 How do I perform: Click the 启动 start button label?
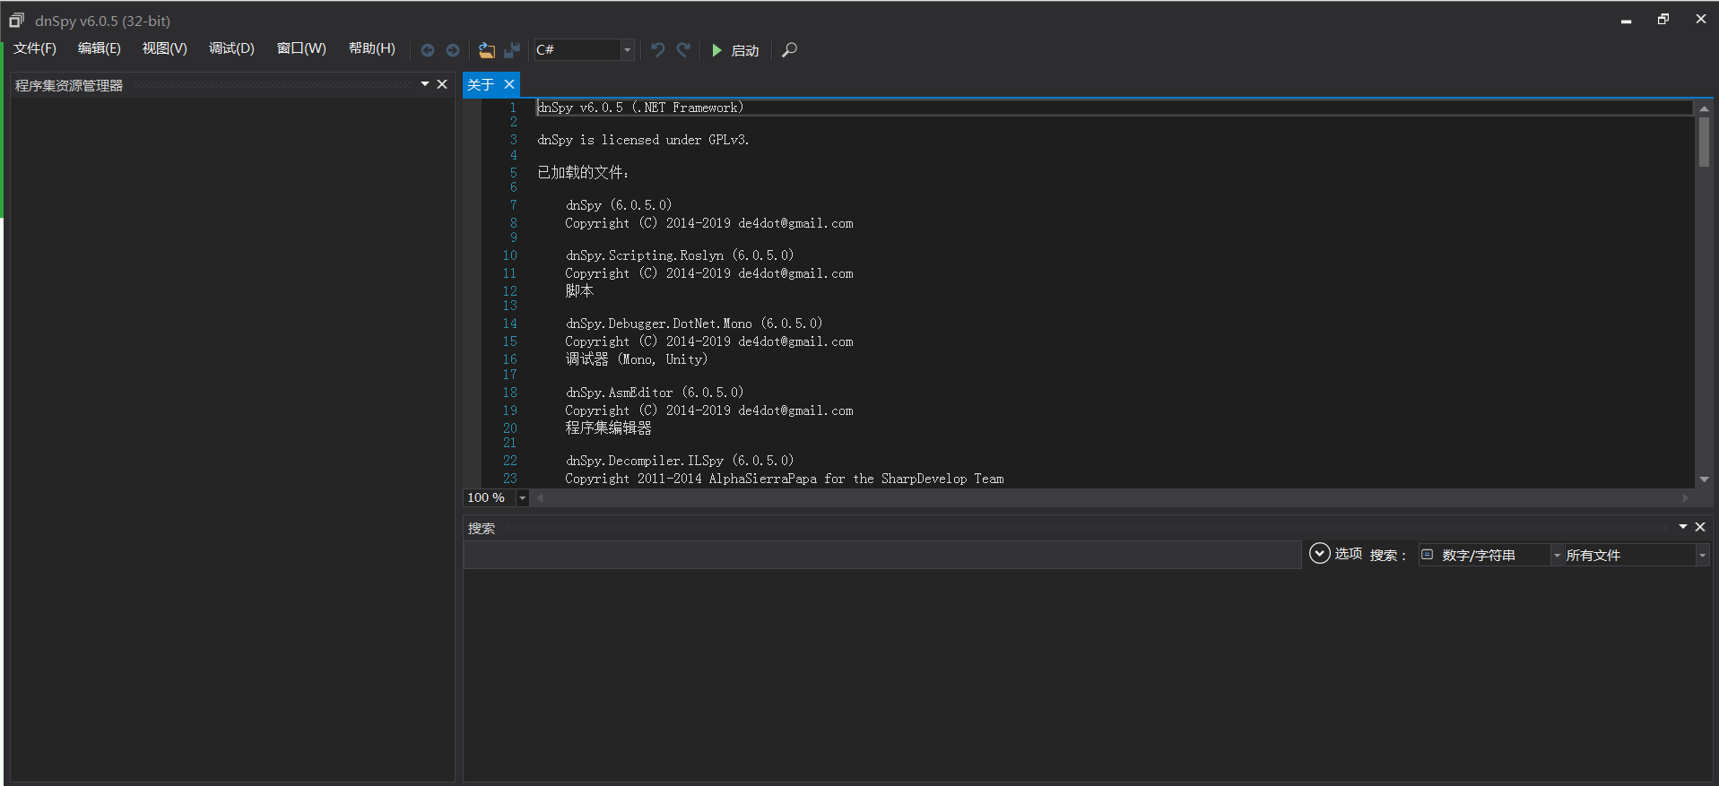(745, 51)
